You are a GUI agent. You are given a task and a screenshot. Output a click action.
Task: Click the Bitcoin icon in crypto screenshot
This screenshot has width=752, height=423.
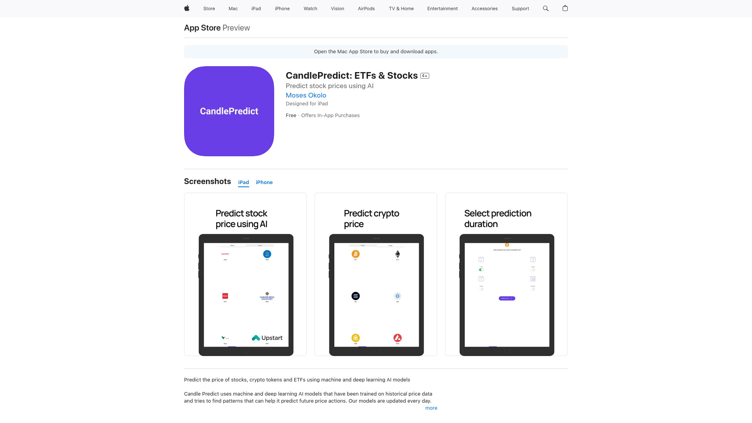(355, 254)
